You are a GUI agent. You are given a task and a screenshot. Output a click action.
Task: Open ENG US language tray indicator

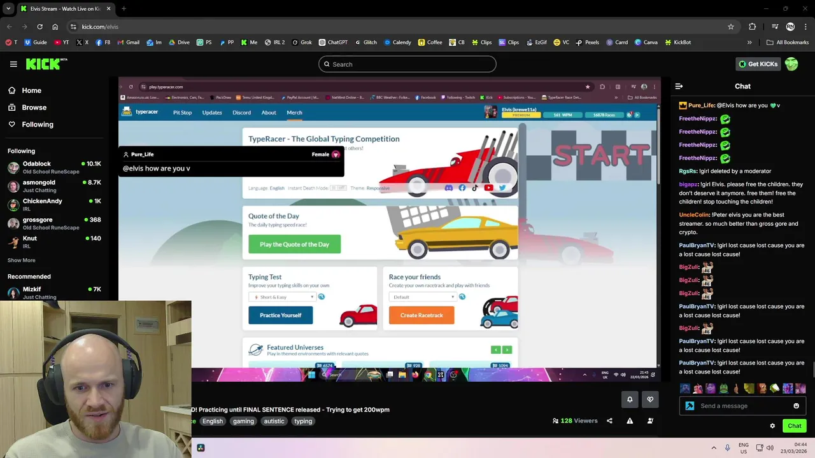tap(744, 448)
